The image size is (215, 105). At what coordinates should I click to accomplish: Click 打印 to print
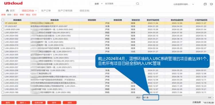pos(34,15)
